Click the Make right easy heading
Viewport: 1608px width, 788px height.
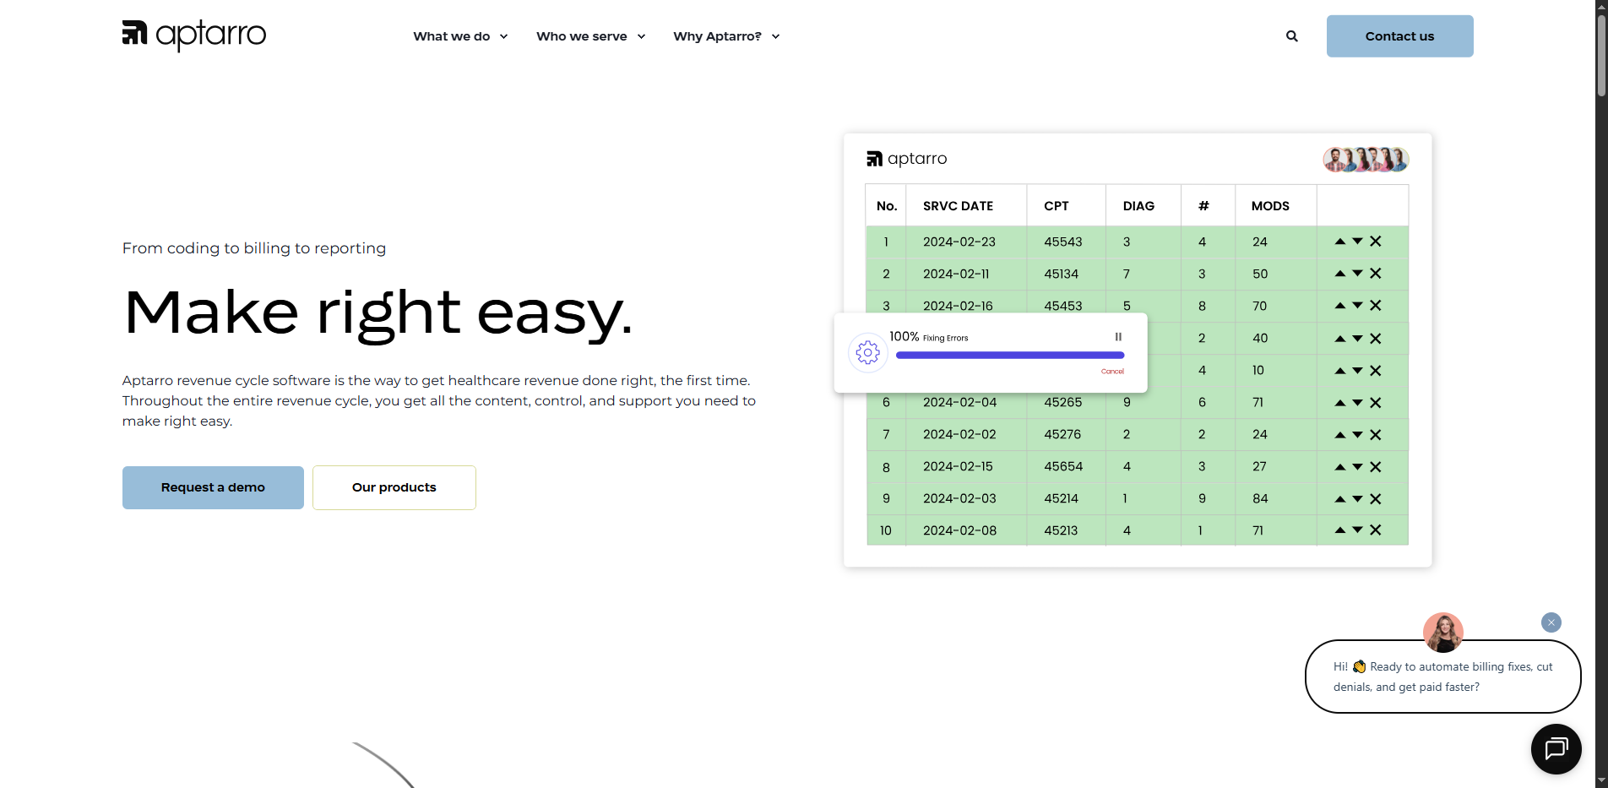tap(378, 313)
